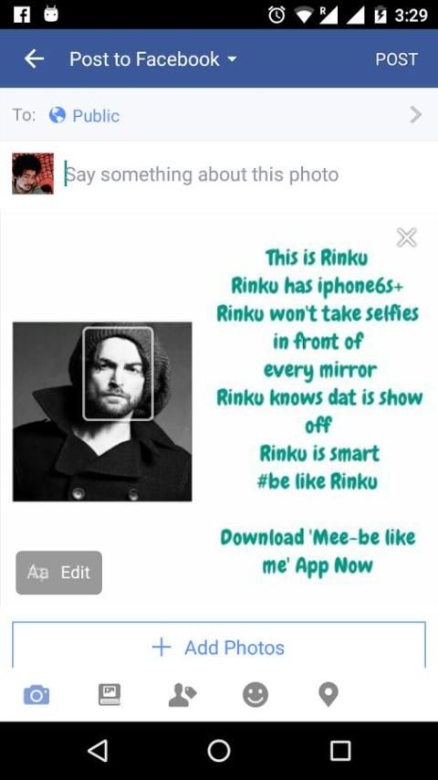This screenshot has height=780, width=438.
Task: Open the feeling smiley icon
Action: pos(255,694)
